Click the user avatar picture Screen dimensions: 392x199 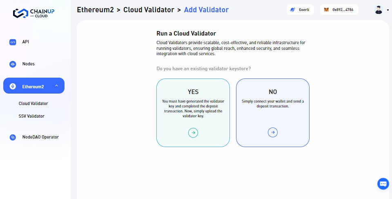pyautogui.click(x=379, y=10)
